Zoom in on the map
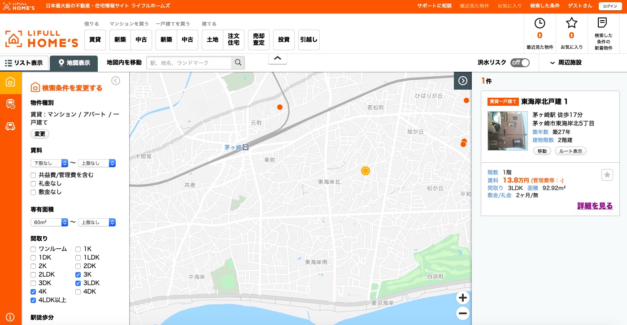Image resolution: width=627 pixels, height=325 pixels. coord(463,298)
